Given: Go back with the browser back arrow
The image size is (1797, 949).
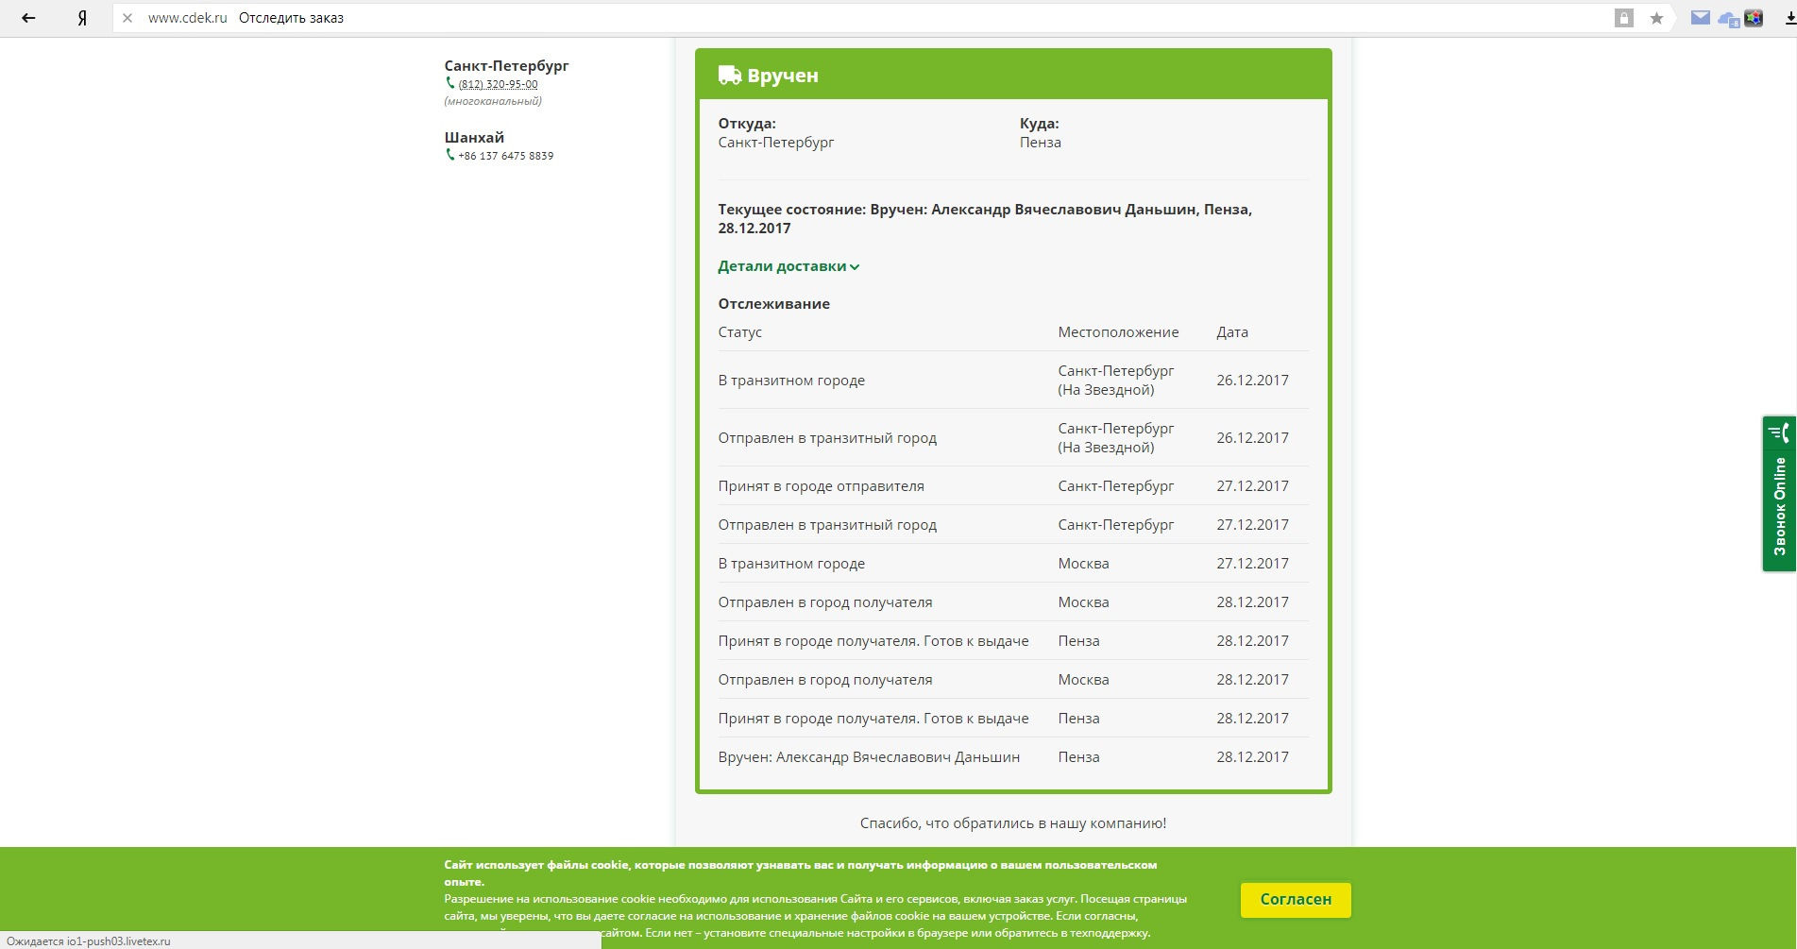Looking at the screenshot, I should click(x=28, y=18).
